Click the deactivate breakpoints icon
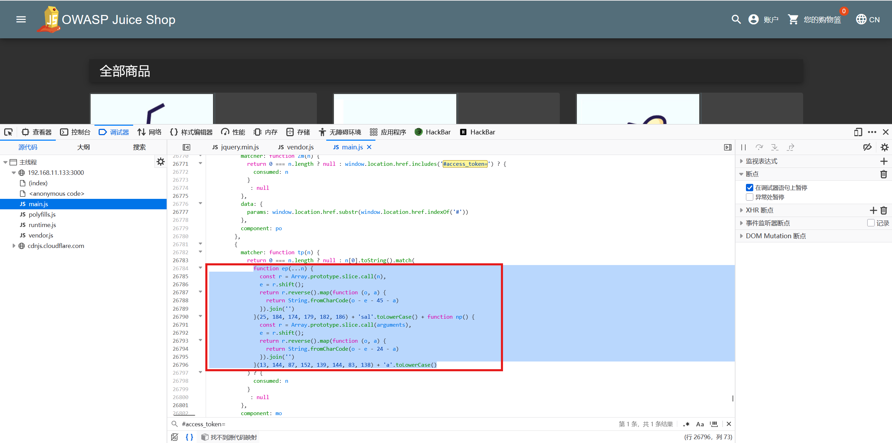Viewport: 892px width, 443px height. pos(867,147)
